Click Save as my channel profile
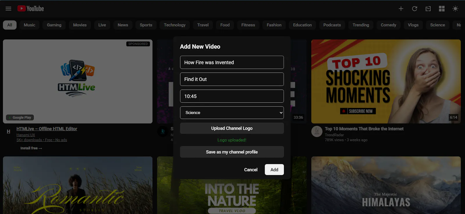 232,152
